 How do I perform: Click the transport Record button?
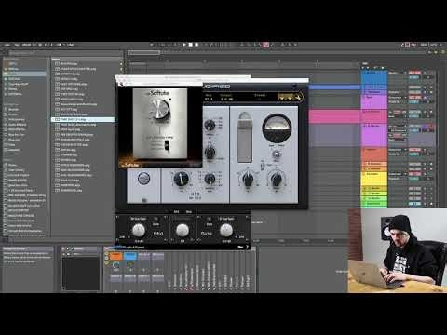tap(196, 45)
